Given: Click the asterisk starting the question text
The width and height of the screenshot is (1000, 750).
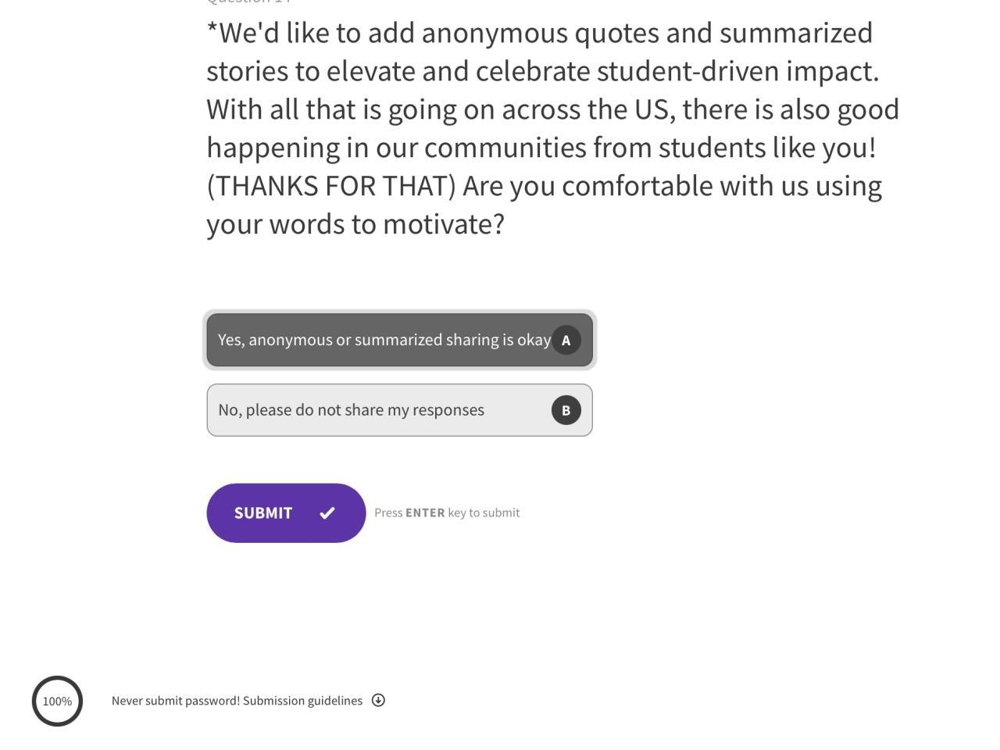Looking at the screenshot, I should click(212, 31).
